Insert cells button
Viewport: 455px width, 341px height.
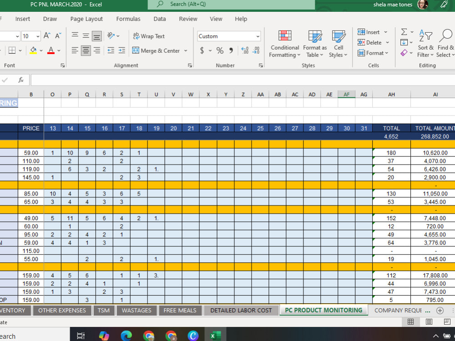pos(369,32)
